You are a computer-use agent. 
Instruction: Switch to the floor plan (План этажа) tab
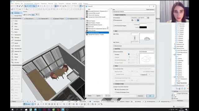point(29,18)
